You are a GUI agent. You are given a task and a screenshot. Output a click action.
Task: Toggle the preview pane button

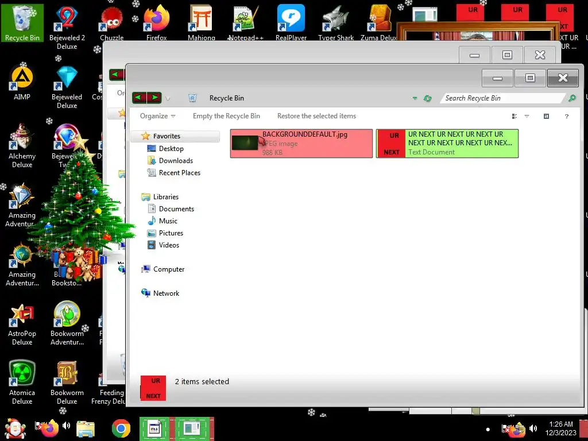click(547, 116)
